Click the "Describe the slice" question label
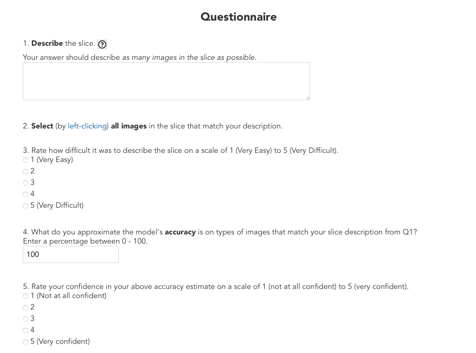The height and width of the screenshot is (353, 476). point(63,43)
